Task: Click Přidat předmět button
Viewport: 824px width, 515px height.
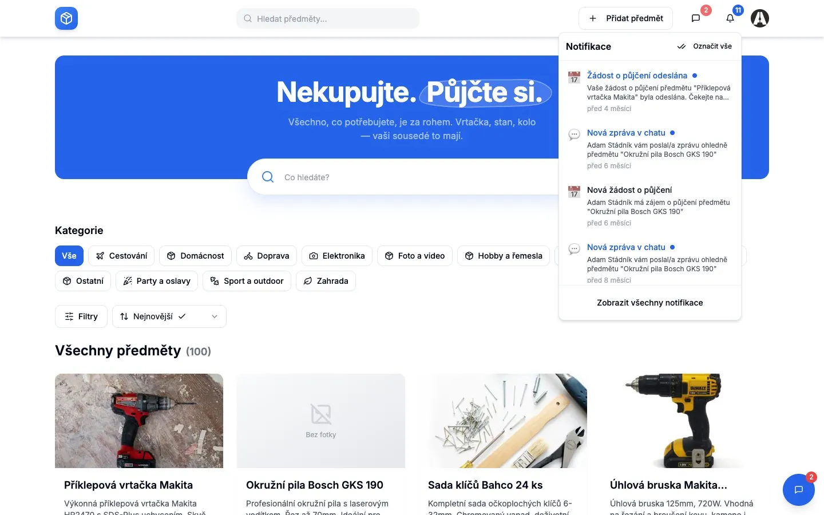Action: (x=625, y=18)
